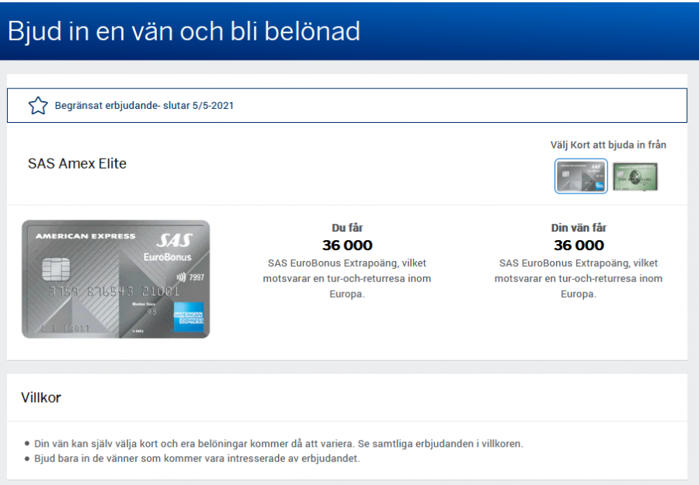Open the "Villkor" section heading

pyautogui.click(x=41, y=398)
